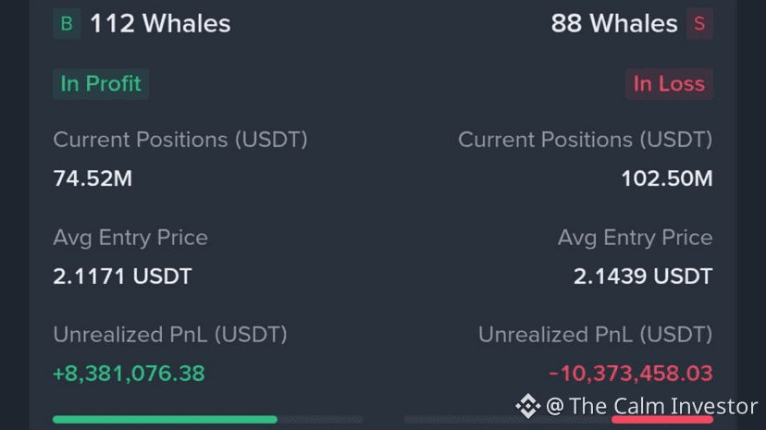
Task: Click the green B buy icon
Action: click(67, 24)
